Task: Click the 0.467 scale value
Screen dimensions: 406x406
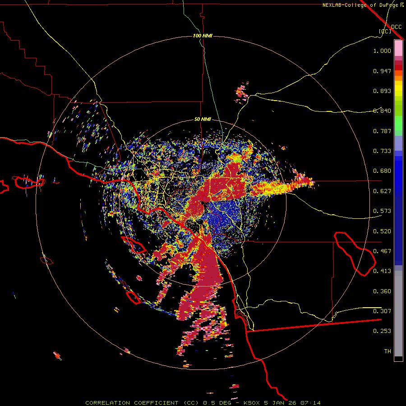Action: pos(382,251)
